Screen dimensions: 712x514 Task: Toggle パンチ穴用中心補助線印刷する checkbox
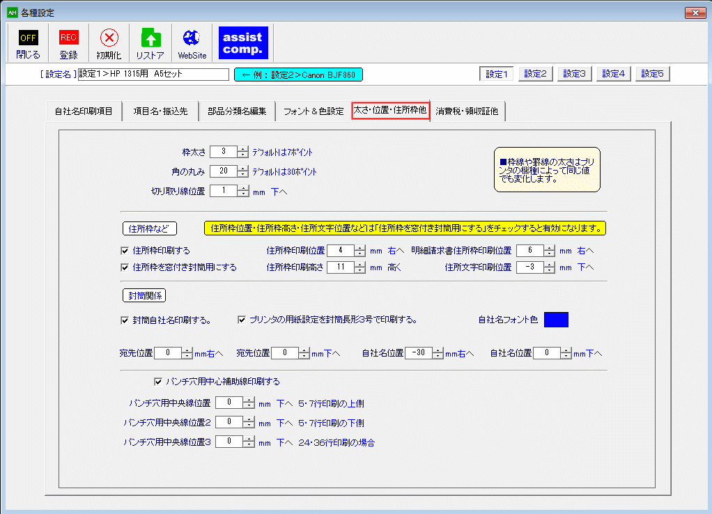pos(157,380)
